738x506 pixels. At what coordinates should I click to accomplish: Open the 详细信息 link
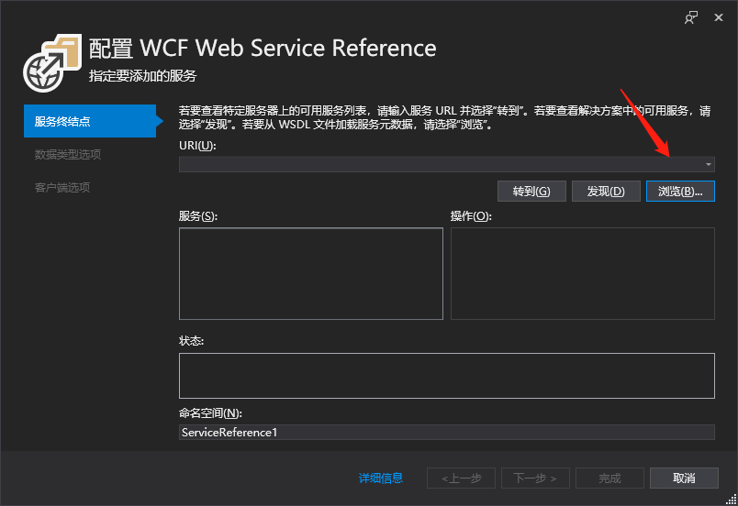tap(381, 478)
